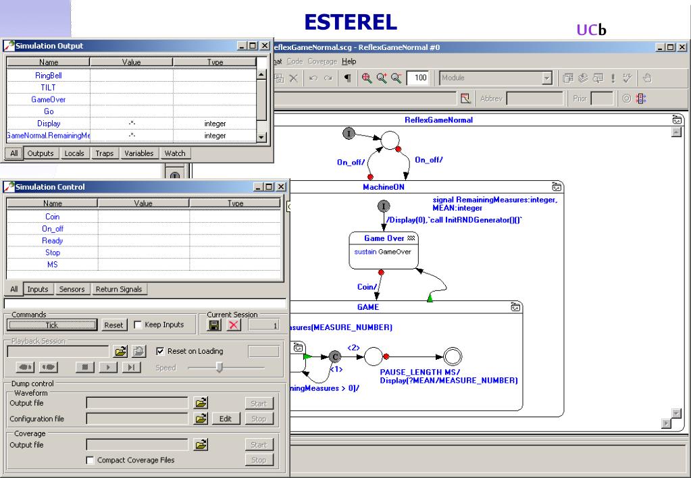Click the Waveform Output file field
Image resolution: width=691 pixels, height=478 pixels.
(x=137, y=402)
